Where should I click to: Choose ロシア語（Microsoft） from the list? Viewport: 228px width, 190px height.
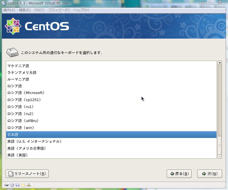tap(26, 93)
